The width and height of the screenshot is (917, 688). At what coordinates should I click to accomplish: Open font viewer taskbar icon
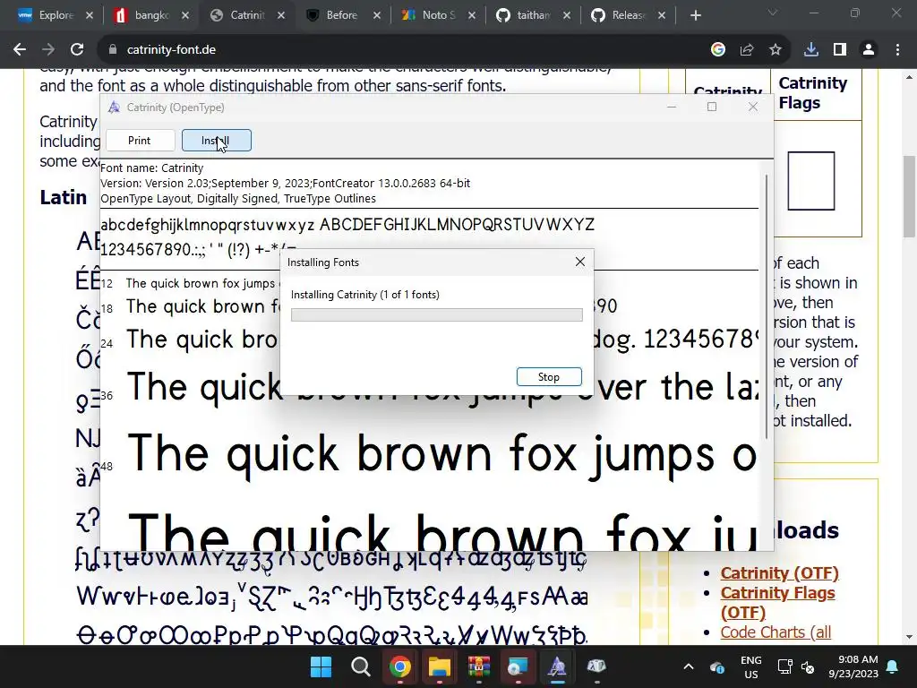(557, 666)
